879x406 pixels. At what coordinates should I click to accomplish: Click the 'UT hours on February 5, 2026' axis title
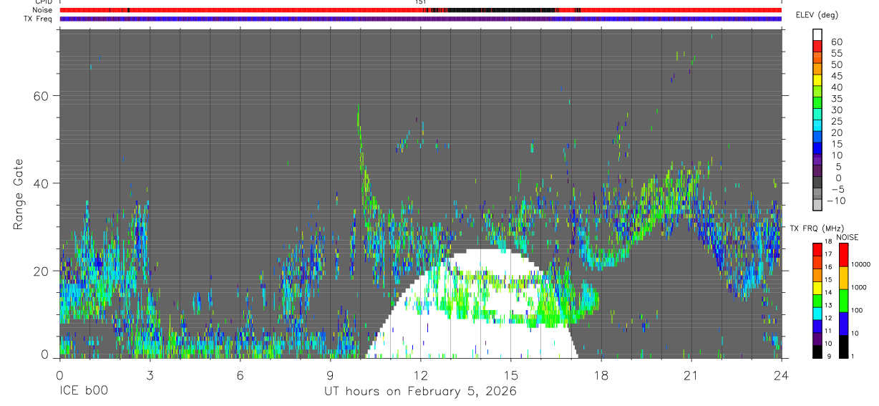tap(420, 392)
